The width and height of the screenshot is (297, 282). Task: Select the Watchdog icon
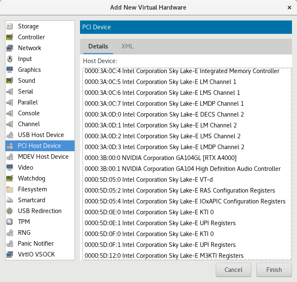[x=10, y=178]
